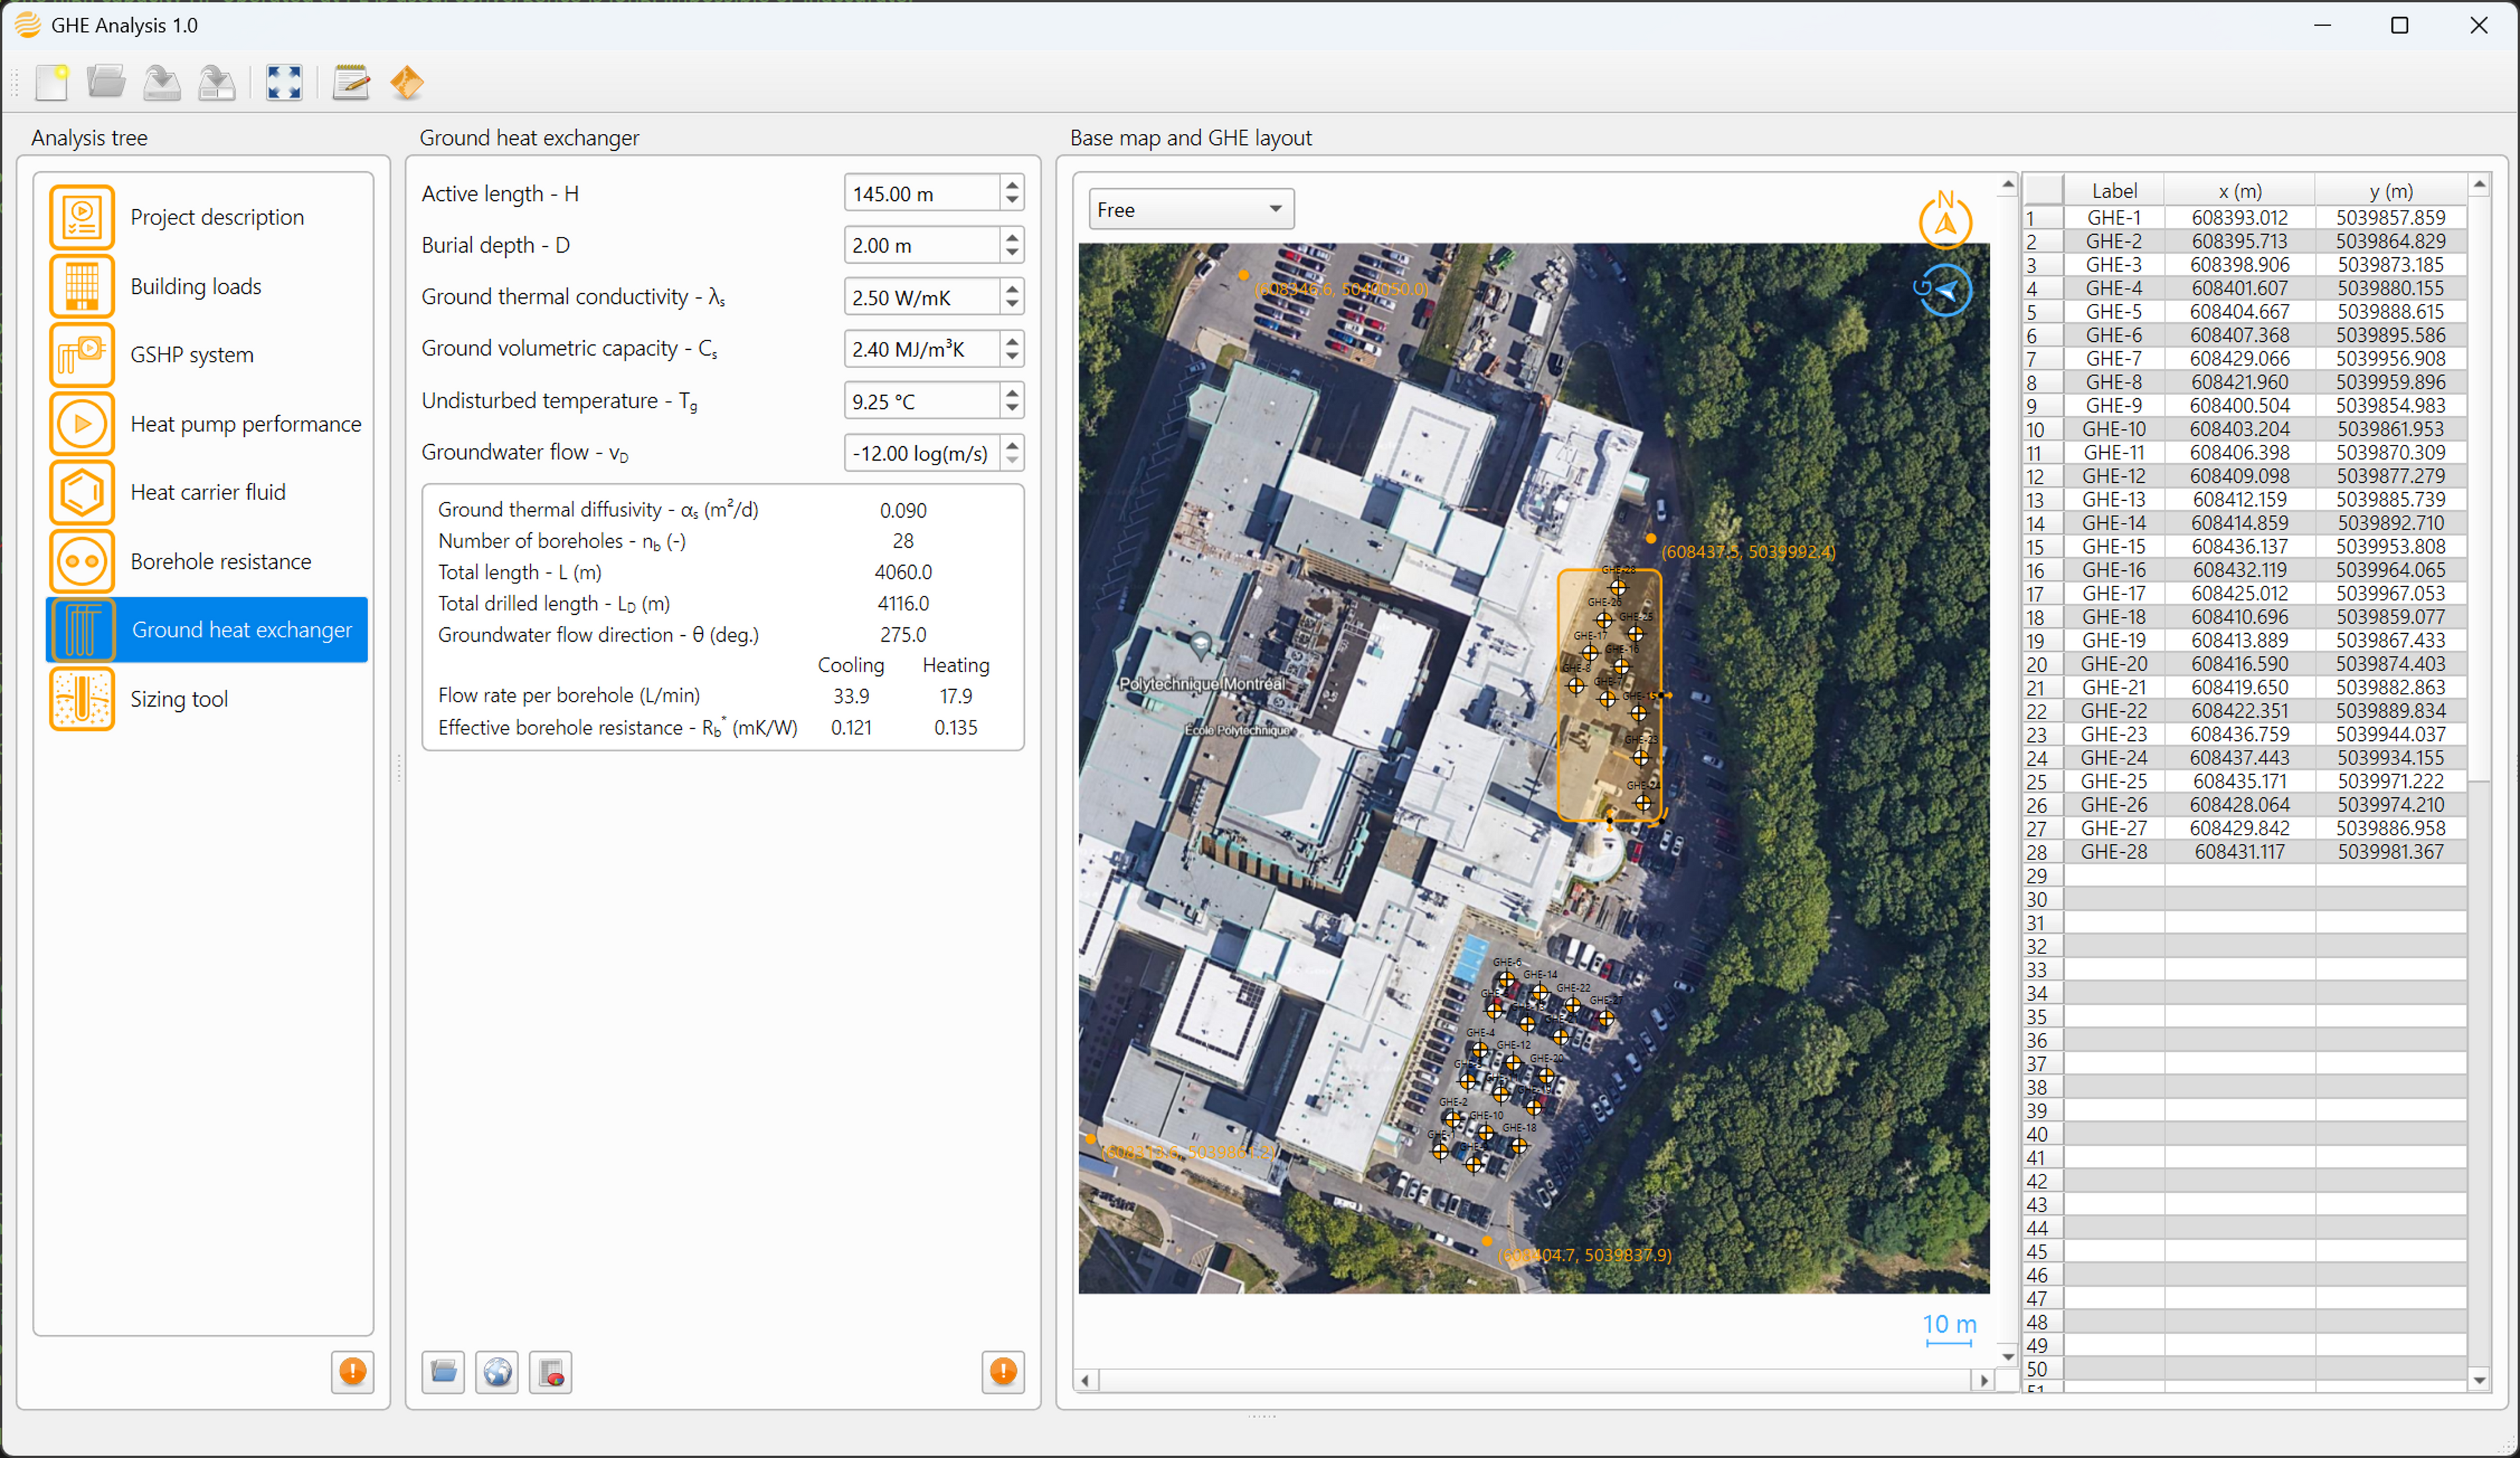2520x1458 pixels.
Task: Click the orange diamond toolbar icon
Action: tap(407, 82)
